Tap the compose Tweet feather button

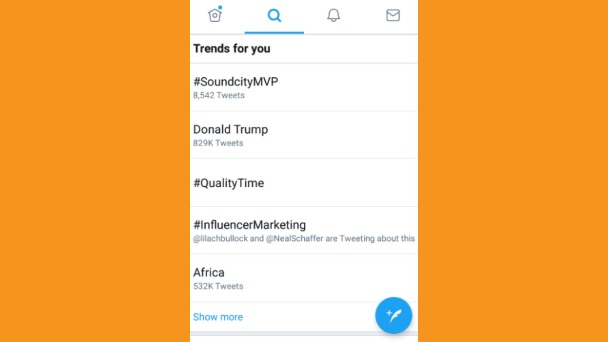tap(394, 315)
